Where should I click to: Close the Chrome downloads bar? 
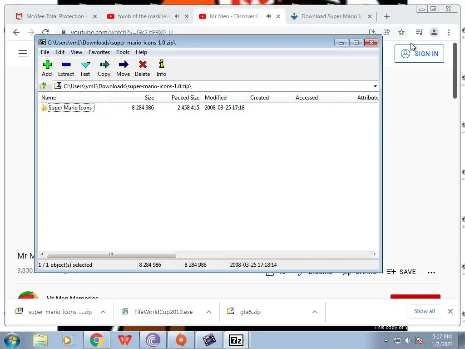tap(450, 311)
